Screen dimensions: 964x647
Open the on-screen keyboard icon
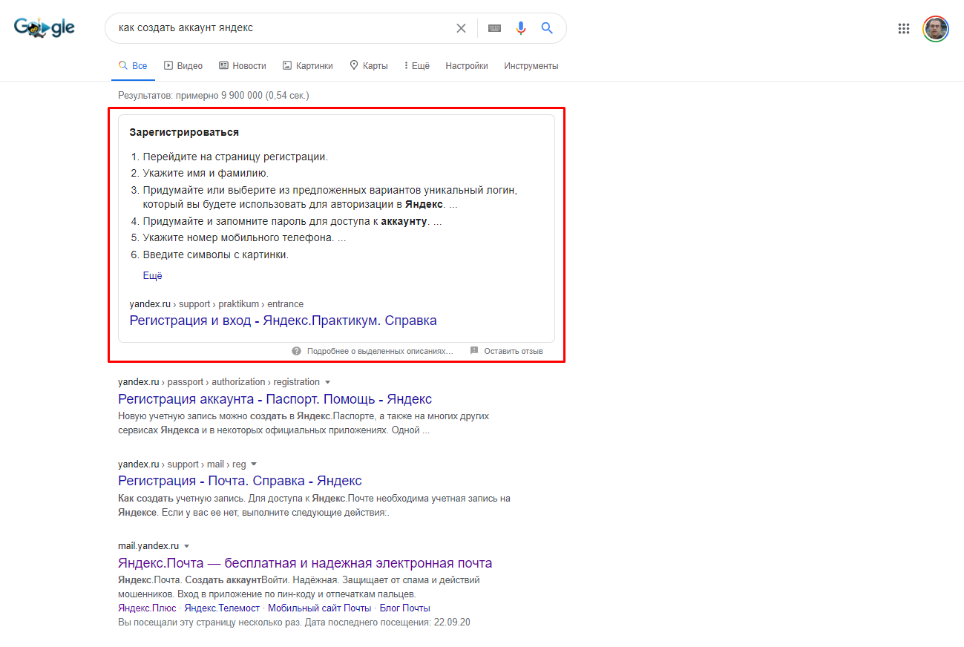493,27
